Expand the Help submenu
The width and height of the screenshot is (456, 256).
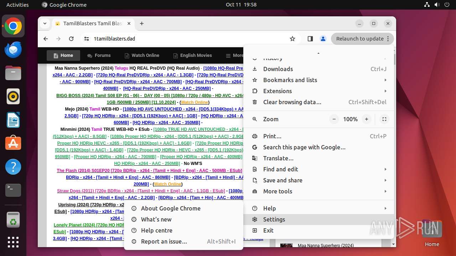coord(319,208)
